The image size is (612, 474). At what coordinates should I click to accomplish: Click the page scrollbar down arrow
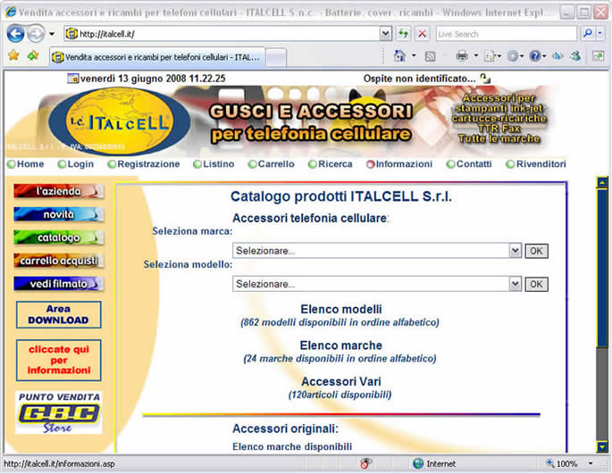601,446
